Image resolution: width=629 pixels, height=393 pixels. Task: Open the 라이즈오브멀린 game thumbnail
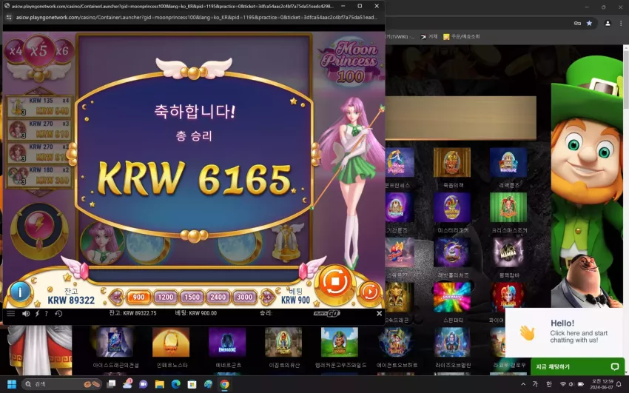452,342
